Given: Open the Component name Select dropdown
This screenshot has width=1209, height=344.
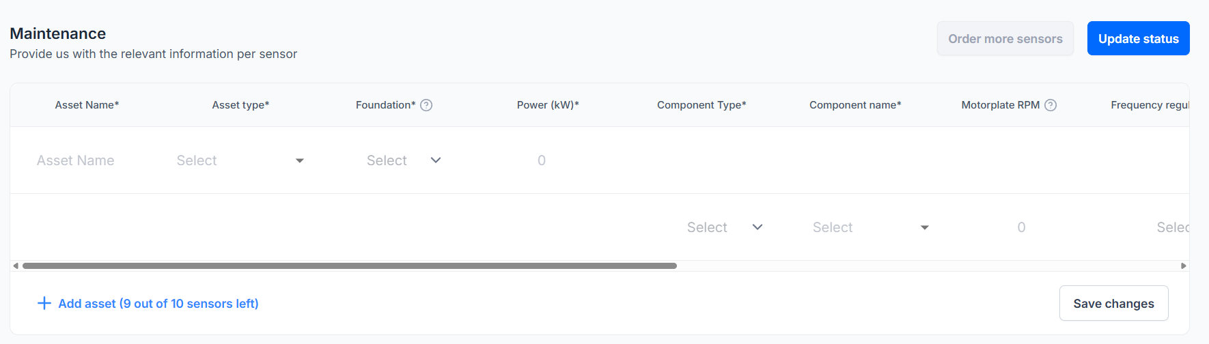Looking at the screenshot, I should pyautogui.click(x=870, y=227).
